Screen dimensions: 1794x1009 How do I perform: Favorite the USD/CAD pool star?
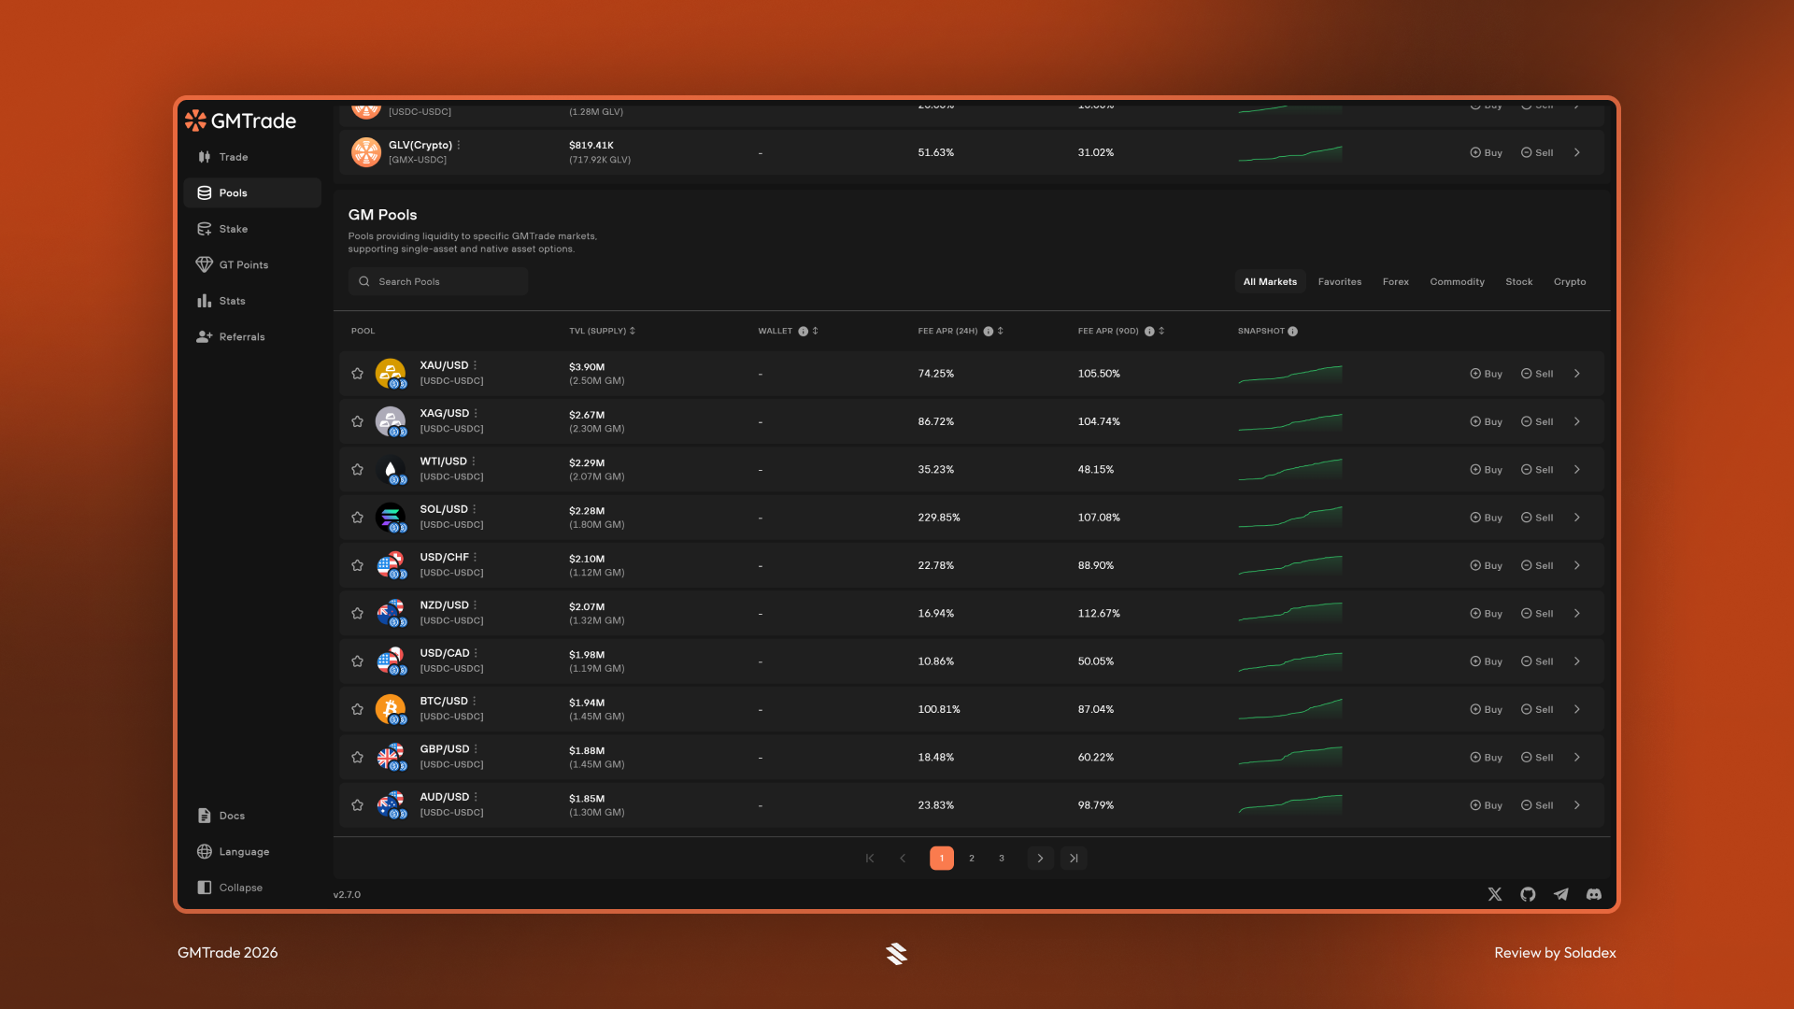coord(357,661)
